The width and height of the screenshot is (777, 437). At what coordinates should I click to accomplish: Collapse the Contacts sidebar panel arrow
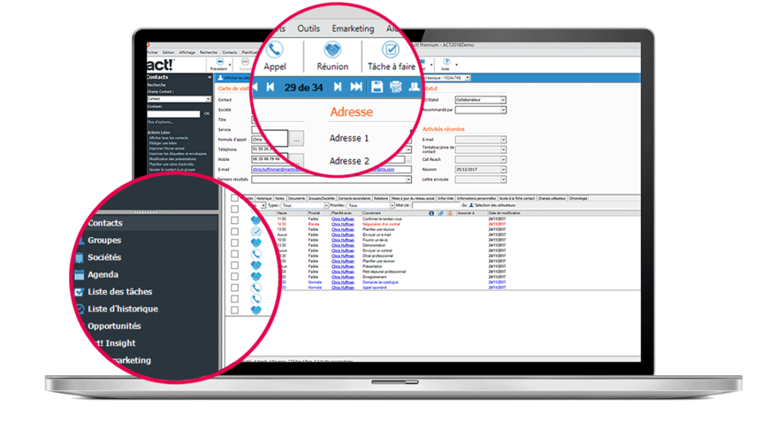click(x=209, y=77)
